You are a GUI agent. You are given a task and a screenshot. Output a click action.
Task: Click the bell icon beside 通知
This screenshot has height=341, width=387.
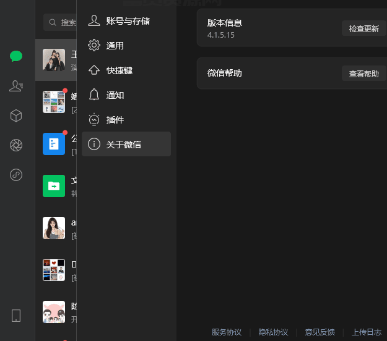[x=94, y=95]
